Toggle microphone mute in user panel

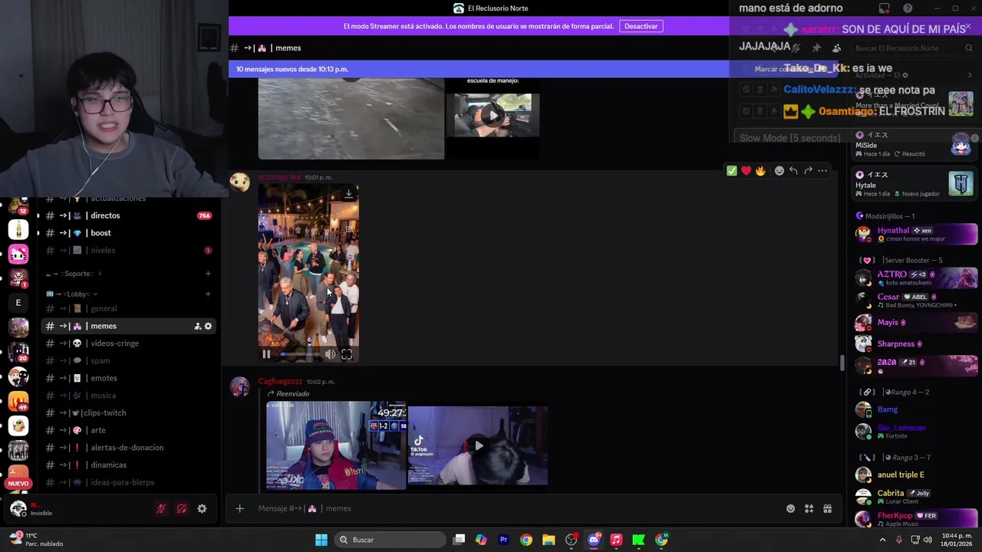pyautogui.click(x=161, y=508)
